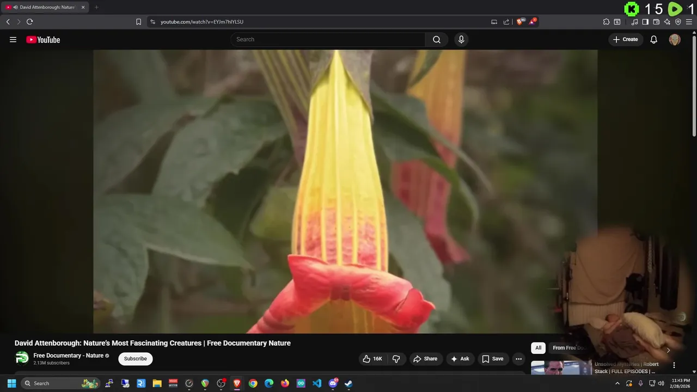Screen dimensions: 697x392
Task: Open more actions ellipsis under video
Action: click(x=518, y=359)
